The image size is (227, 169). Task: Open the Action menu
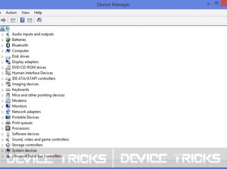click(x=11, y=13)
